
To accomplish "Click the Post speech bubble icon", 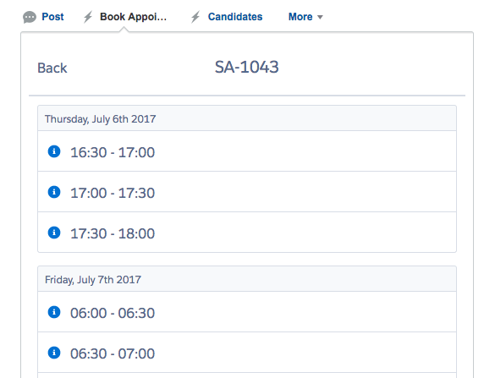I will click(30, 17).
